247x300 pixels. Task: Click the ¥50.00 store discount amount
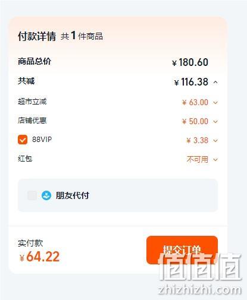(x=195, y=121)
